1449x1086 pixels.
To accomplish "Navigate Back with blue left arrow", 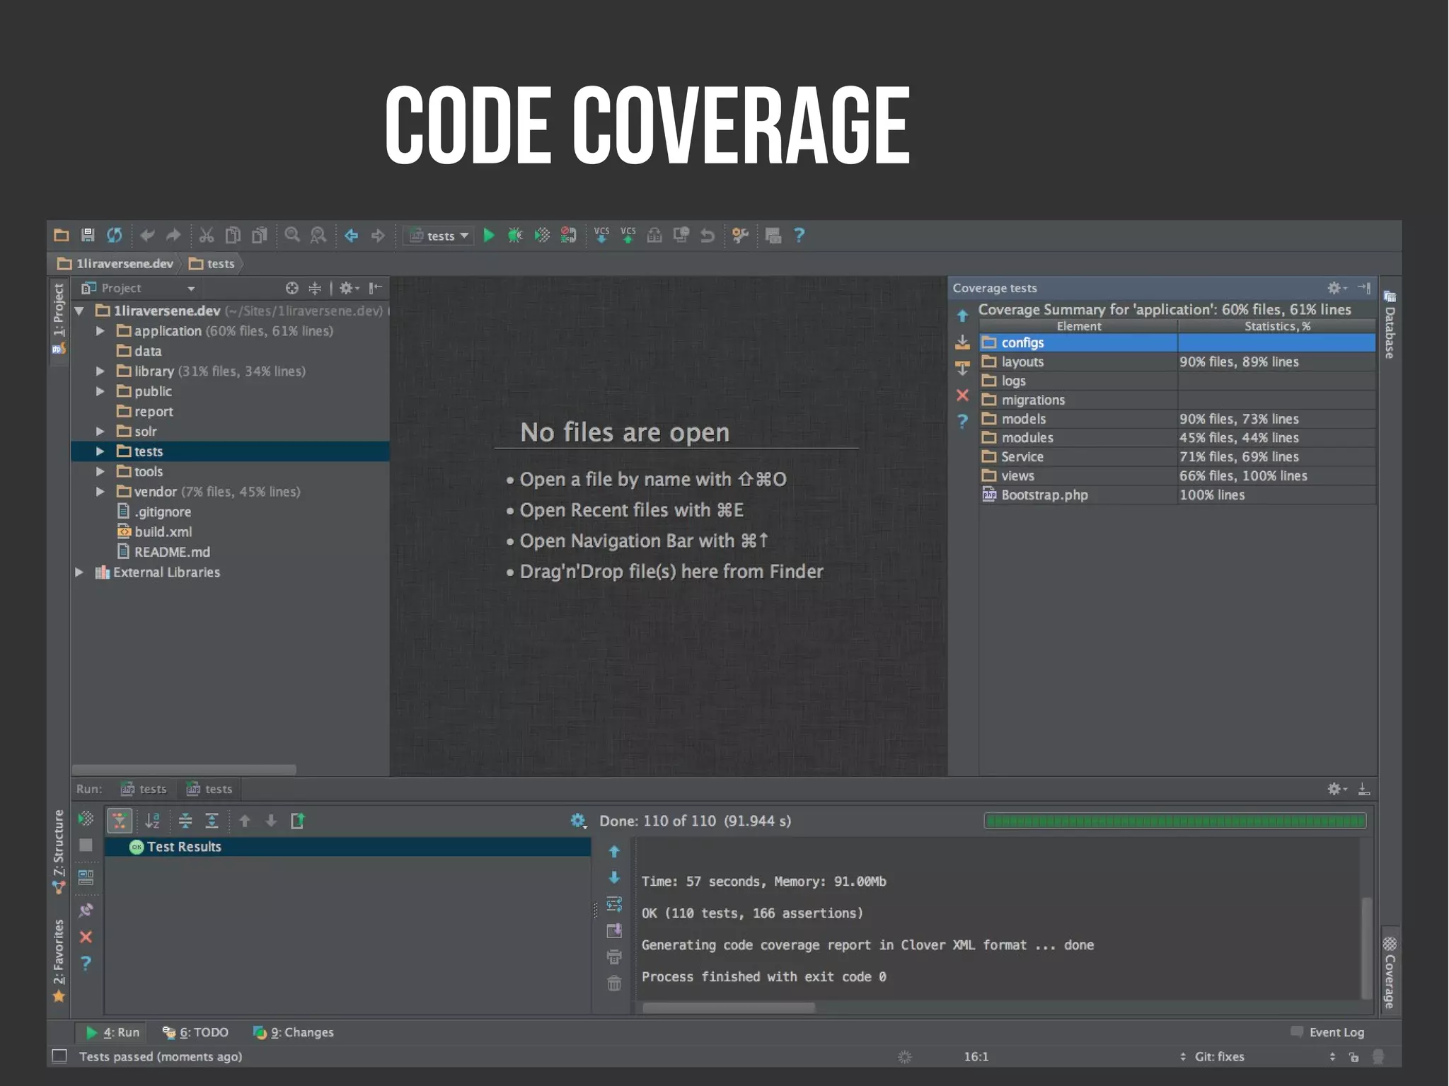I will click(x=352, y=236).
